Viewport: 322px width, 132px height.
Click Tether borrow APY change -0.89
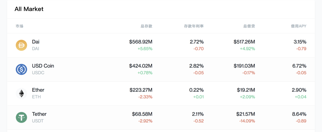(x=301, y=121)
